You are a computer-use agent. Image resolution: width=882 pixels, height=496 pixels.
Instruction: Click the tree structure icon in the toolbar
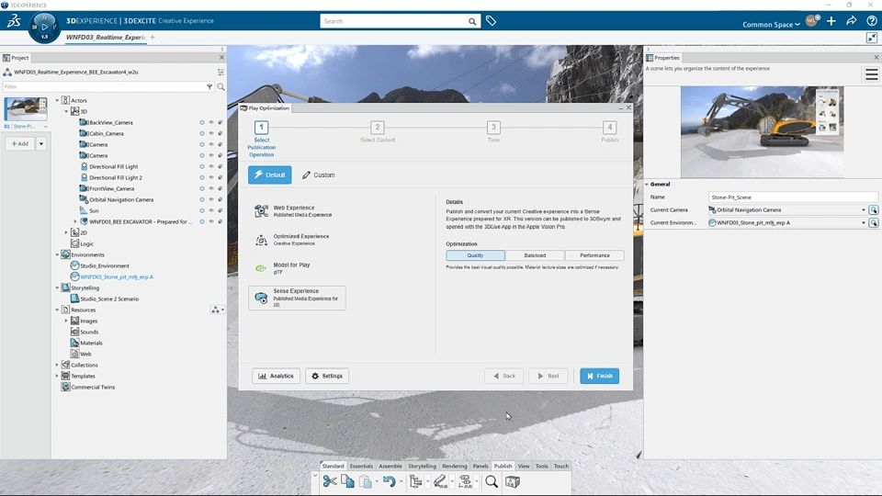(x=415, y=481)
